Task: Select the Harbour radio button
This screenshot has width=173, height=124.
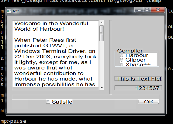Action: point(122,55)
